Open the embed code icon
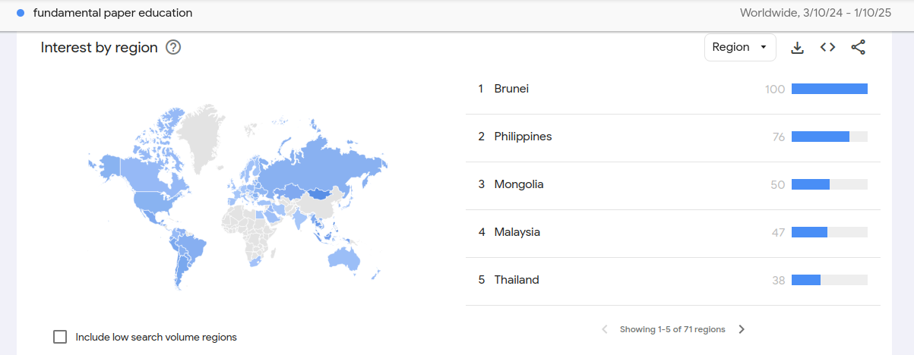 point(827,48)
